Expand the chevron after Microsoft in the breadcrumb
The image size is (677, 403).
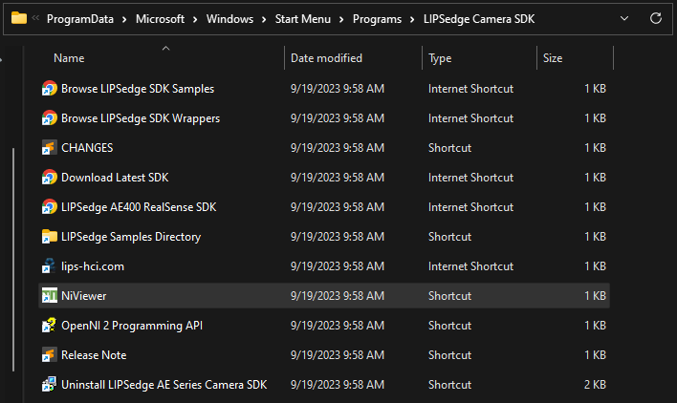(x=195, y=19)
